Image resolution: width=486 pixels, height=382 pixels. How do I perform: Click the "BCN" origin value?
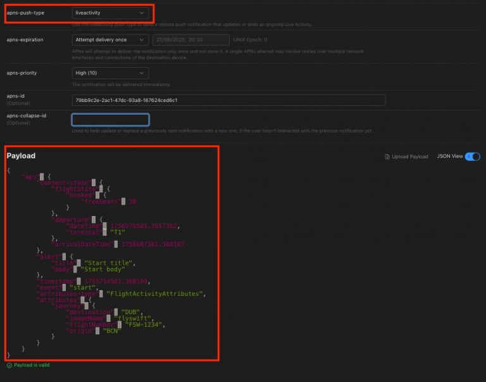pos(111,331)
